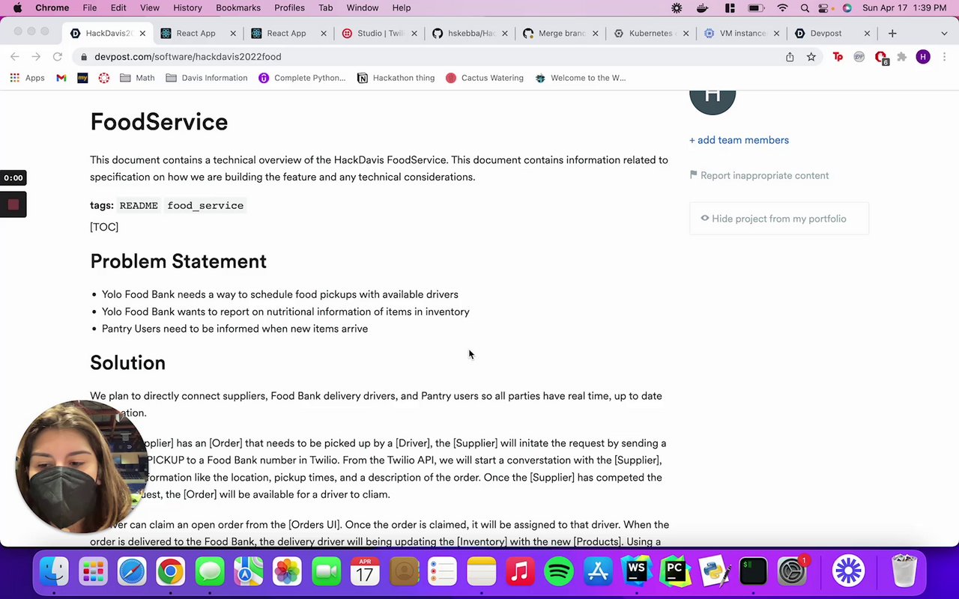959x599 pixels.
Task: Expand the tab search chevron
Action: [944, 34]
